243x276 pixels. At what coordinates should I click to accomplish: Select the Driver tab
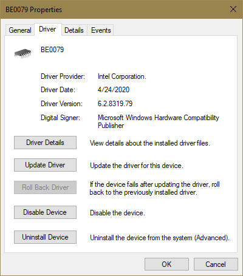pos(47,29)
